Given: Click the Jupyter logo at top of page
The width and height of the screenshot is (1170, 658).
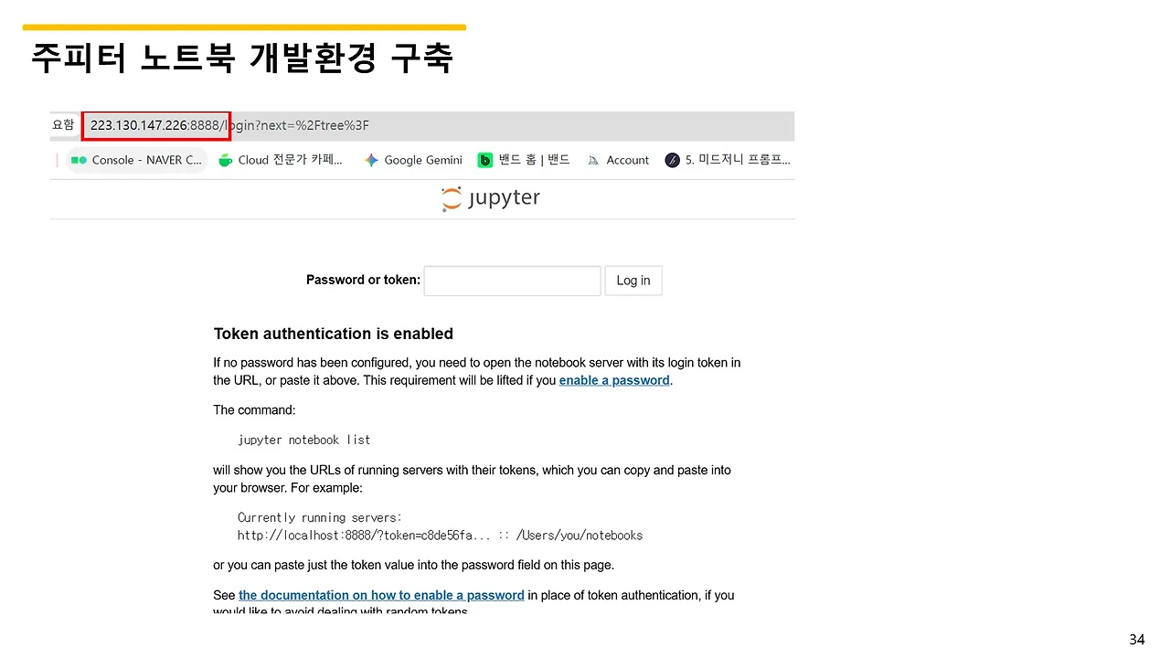Looking at the screenshot, I should click(491, 198).
